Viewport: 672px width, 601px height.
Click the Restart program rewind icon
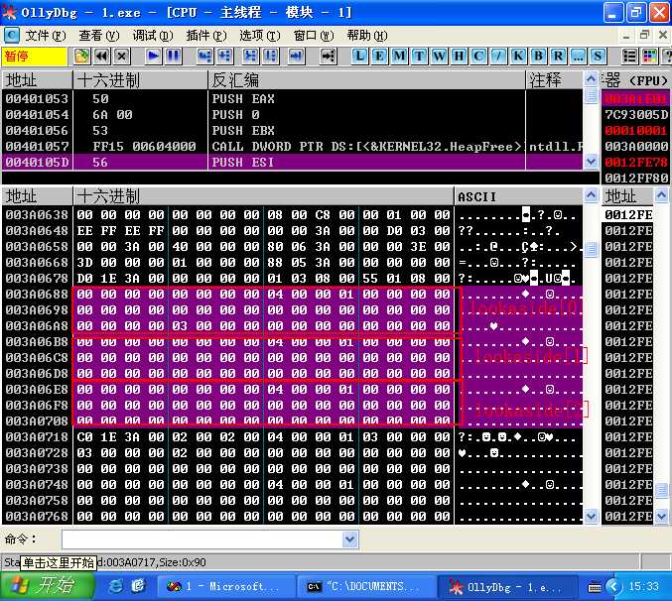102,57
